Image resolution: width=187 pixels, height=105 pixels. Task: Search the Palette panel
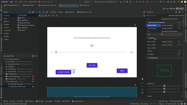coord(30,12)
